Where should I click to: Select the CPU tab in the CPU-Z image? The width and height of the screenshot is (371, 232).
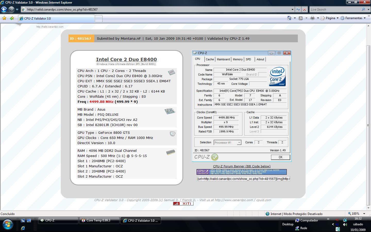pos(198,59)
